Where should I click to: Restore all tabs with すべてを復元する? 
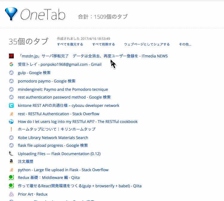(x=70, y=44)
